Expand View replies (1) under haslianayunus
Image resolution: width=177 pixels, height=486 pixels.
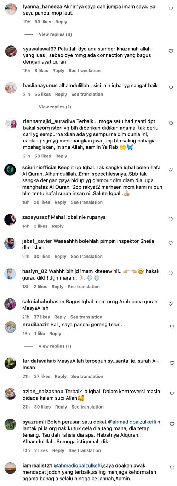(x=55, y=107)
